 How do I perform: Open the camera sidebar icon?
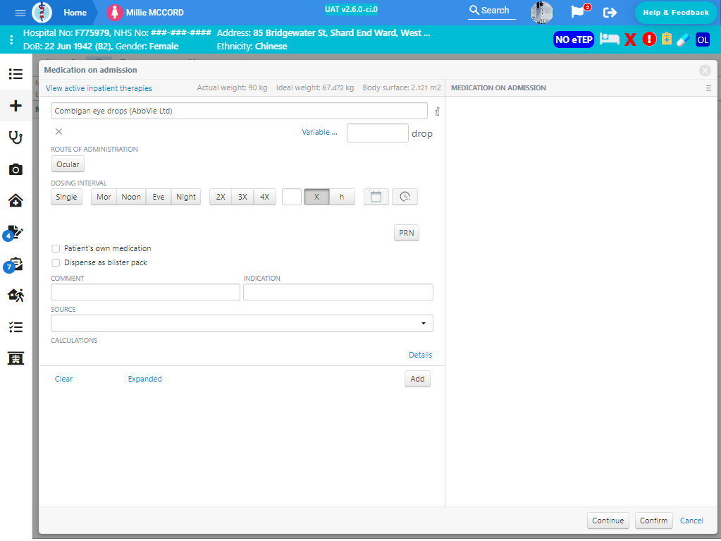16,169
